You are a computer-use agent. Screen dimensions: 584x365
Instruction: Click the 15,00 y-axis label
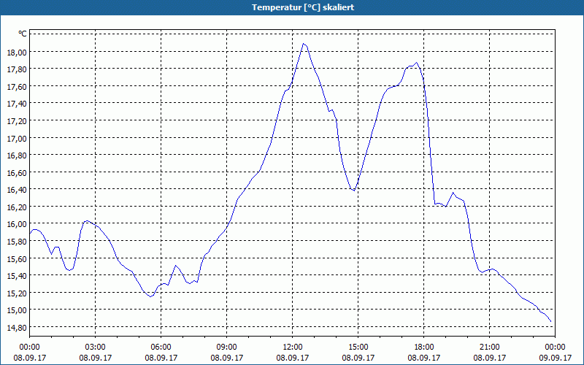[x=17, y=310]
